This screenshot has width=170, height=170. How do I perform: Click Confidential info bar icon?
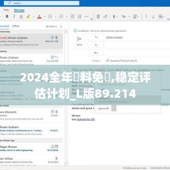coord(75,31)
